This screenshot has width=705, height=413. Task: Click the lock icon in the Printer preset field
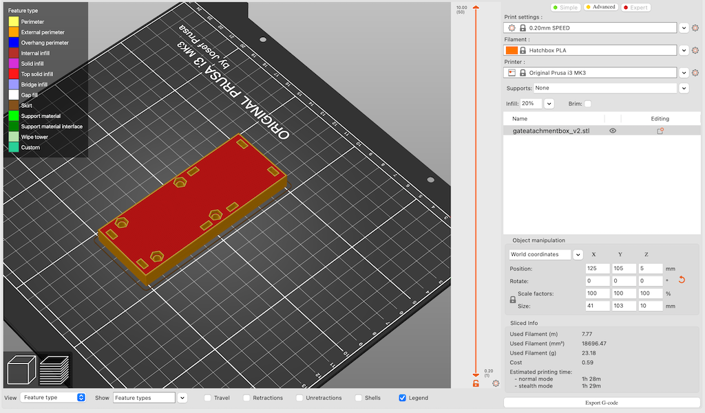point(523,73)
